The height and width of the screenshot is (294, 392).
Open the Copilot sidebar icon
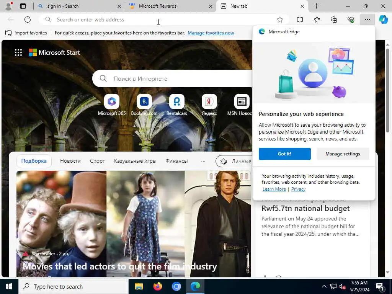[383, 20]
